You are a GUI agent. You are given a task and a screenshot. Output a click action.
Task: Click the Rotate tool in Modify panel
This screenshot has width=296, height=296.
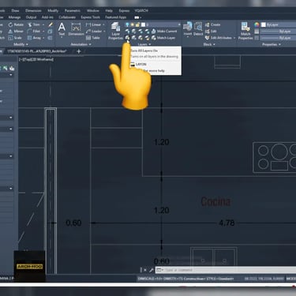(x=16, y=24)
